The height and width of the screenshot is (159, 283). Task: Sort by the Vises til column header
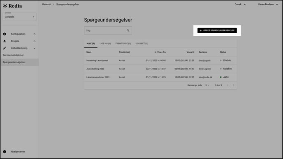[x=190, y=52]
